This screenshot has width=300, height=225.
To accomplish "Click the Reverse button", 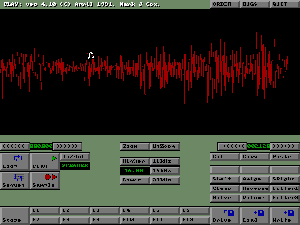I will [255, 188].
